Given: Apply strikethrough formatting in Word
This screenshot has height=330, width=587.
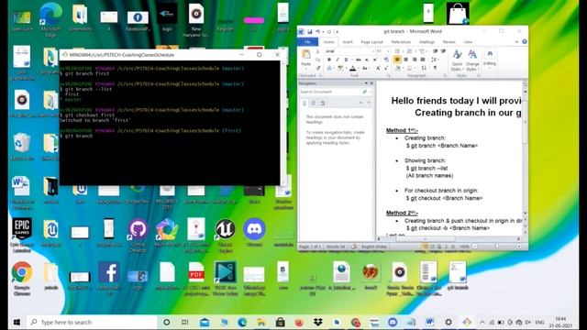Looking at the screenshot, I should click(x=359, y=60).
